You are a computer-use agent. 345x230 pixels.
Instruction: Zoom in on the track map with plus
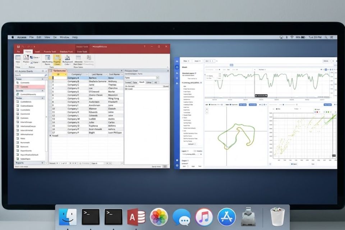[207, 109]
